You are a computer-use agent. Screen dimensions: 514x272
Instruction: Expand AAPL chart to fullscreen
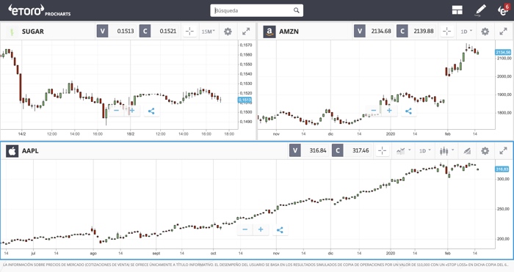pyautogui.click(x=503, y=151)
